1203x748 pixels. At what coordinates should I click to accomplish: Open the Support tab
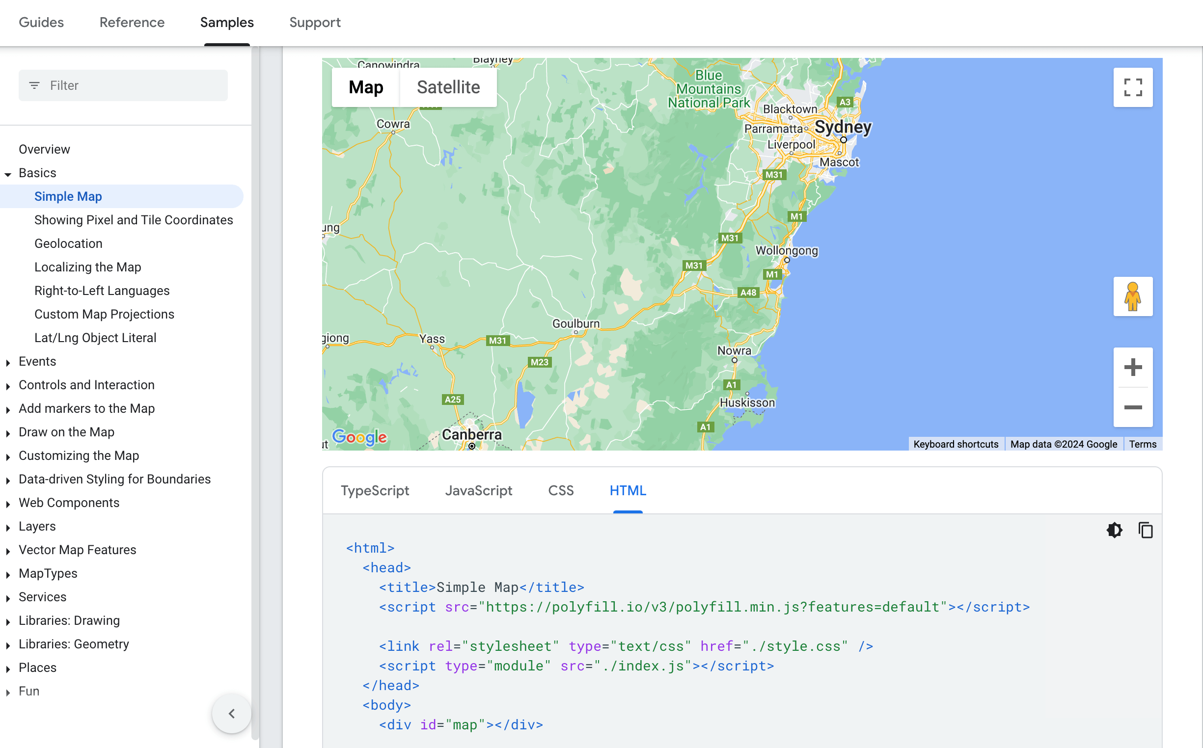click(315, 22)
